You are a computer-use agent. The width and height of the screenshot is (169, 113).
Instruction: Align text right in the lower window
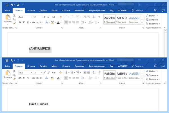click(74, 78)
